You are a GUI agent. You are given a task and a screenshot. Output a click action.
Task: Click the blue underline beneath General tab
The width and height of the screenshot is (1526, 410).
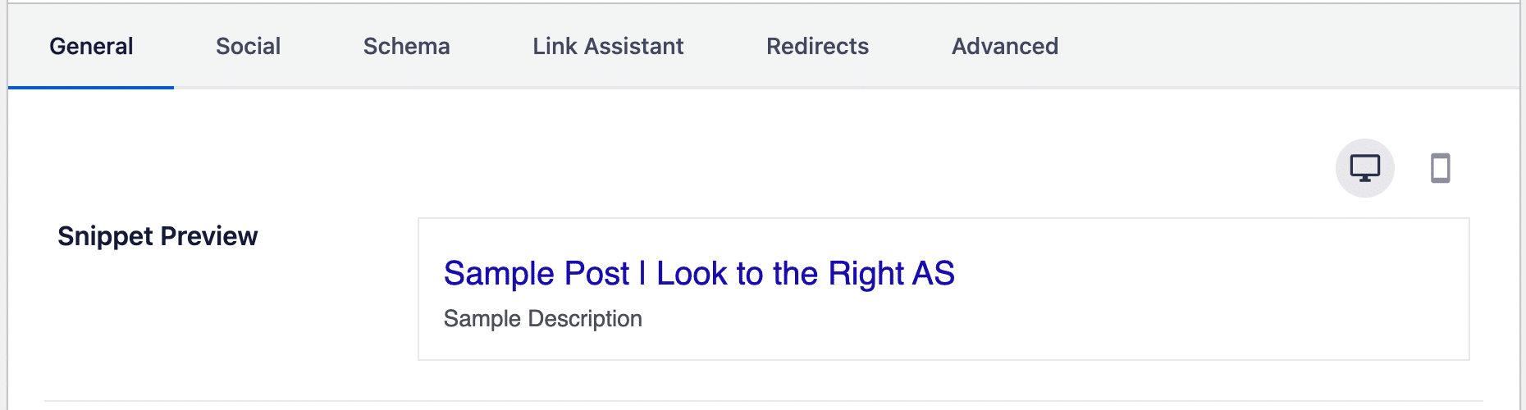[x=91, y=87]
